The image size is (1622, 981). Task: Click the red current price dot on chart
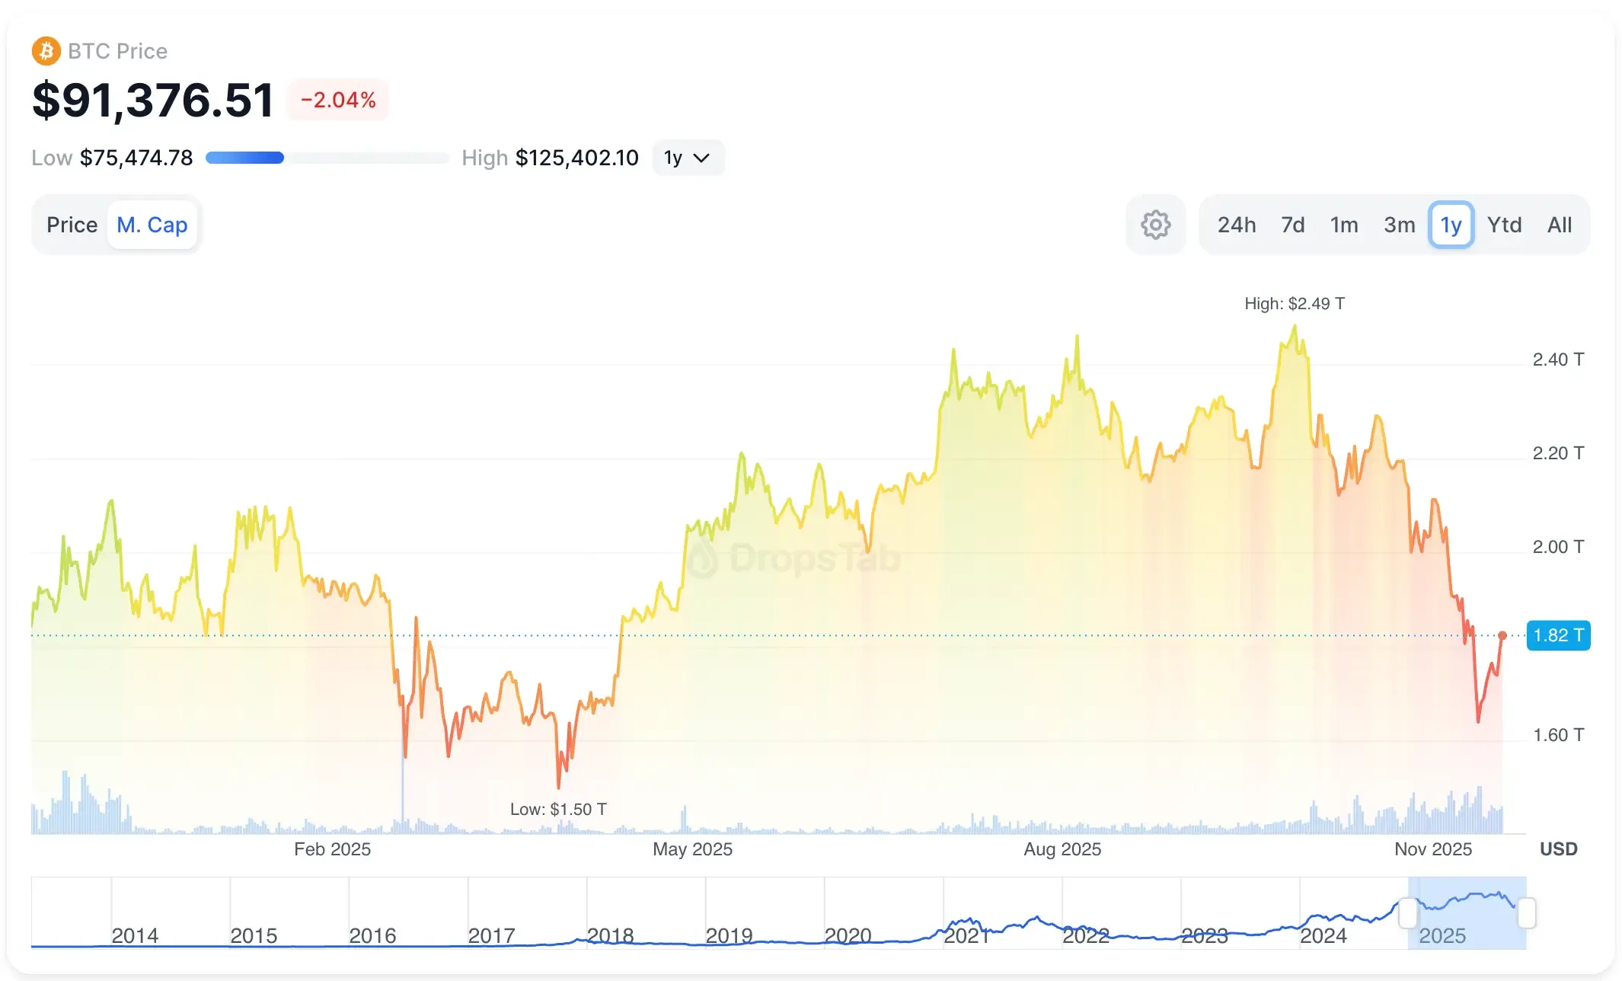tap(1503, 634)
